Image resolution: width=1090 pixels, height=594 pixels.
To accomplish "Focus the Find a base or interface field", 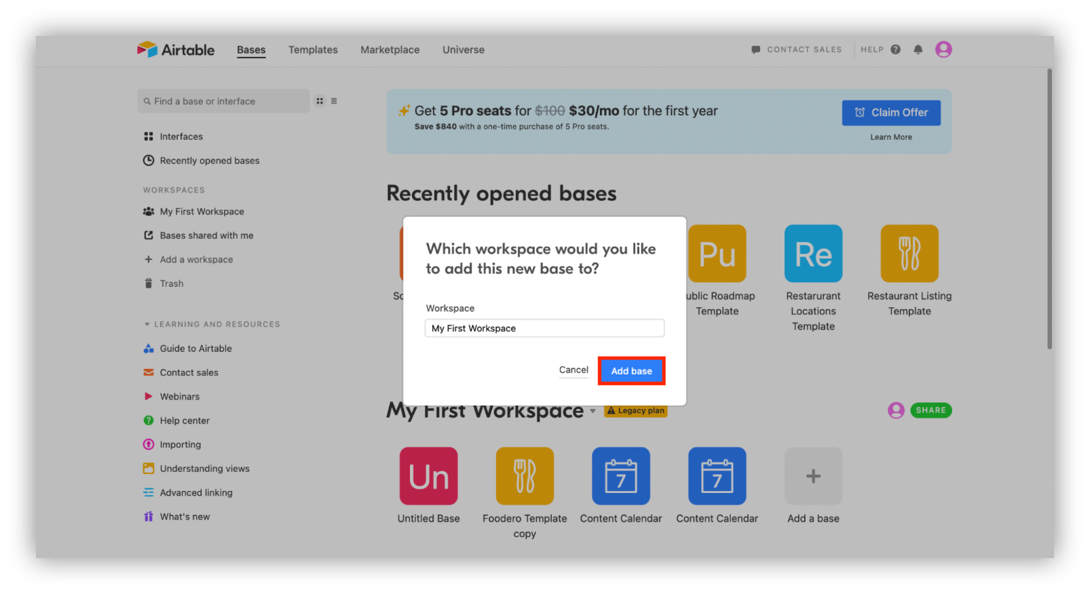I will coord(223,101).
